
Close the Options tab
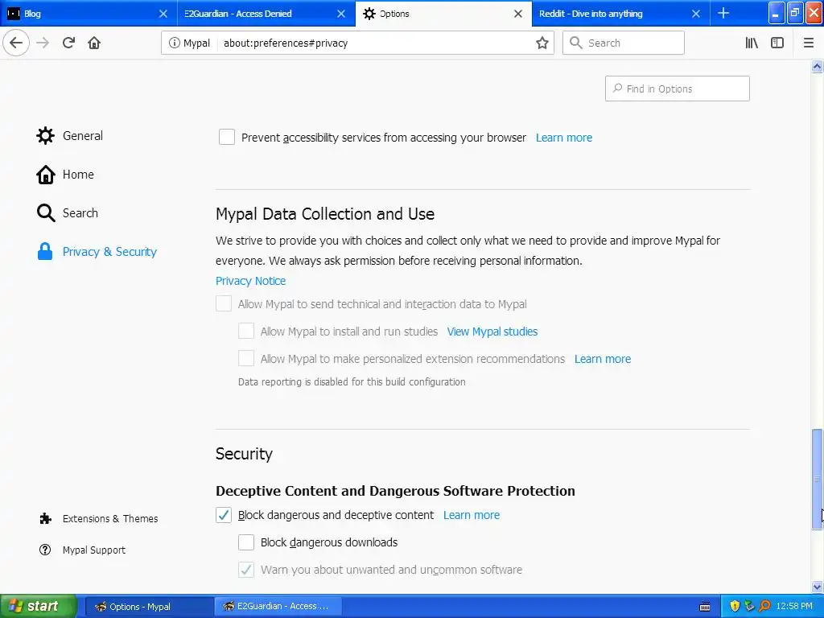tap(518, 14)
